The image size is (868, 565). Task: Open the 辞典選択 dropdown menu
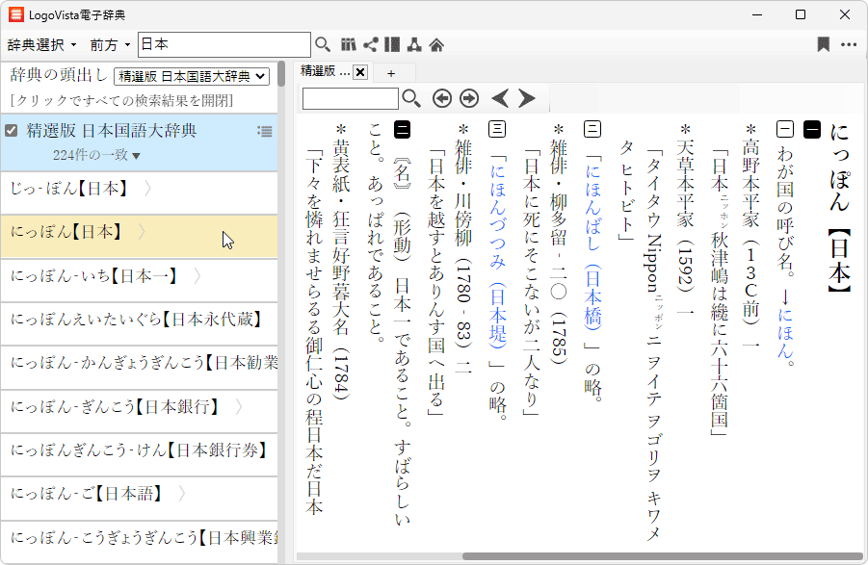coord(42,44)
